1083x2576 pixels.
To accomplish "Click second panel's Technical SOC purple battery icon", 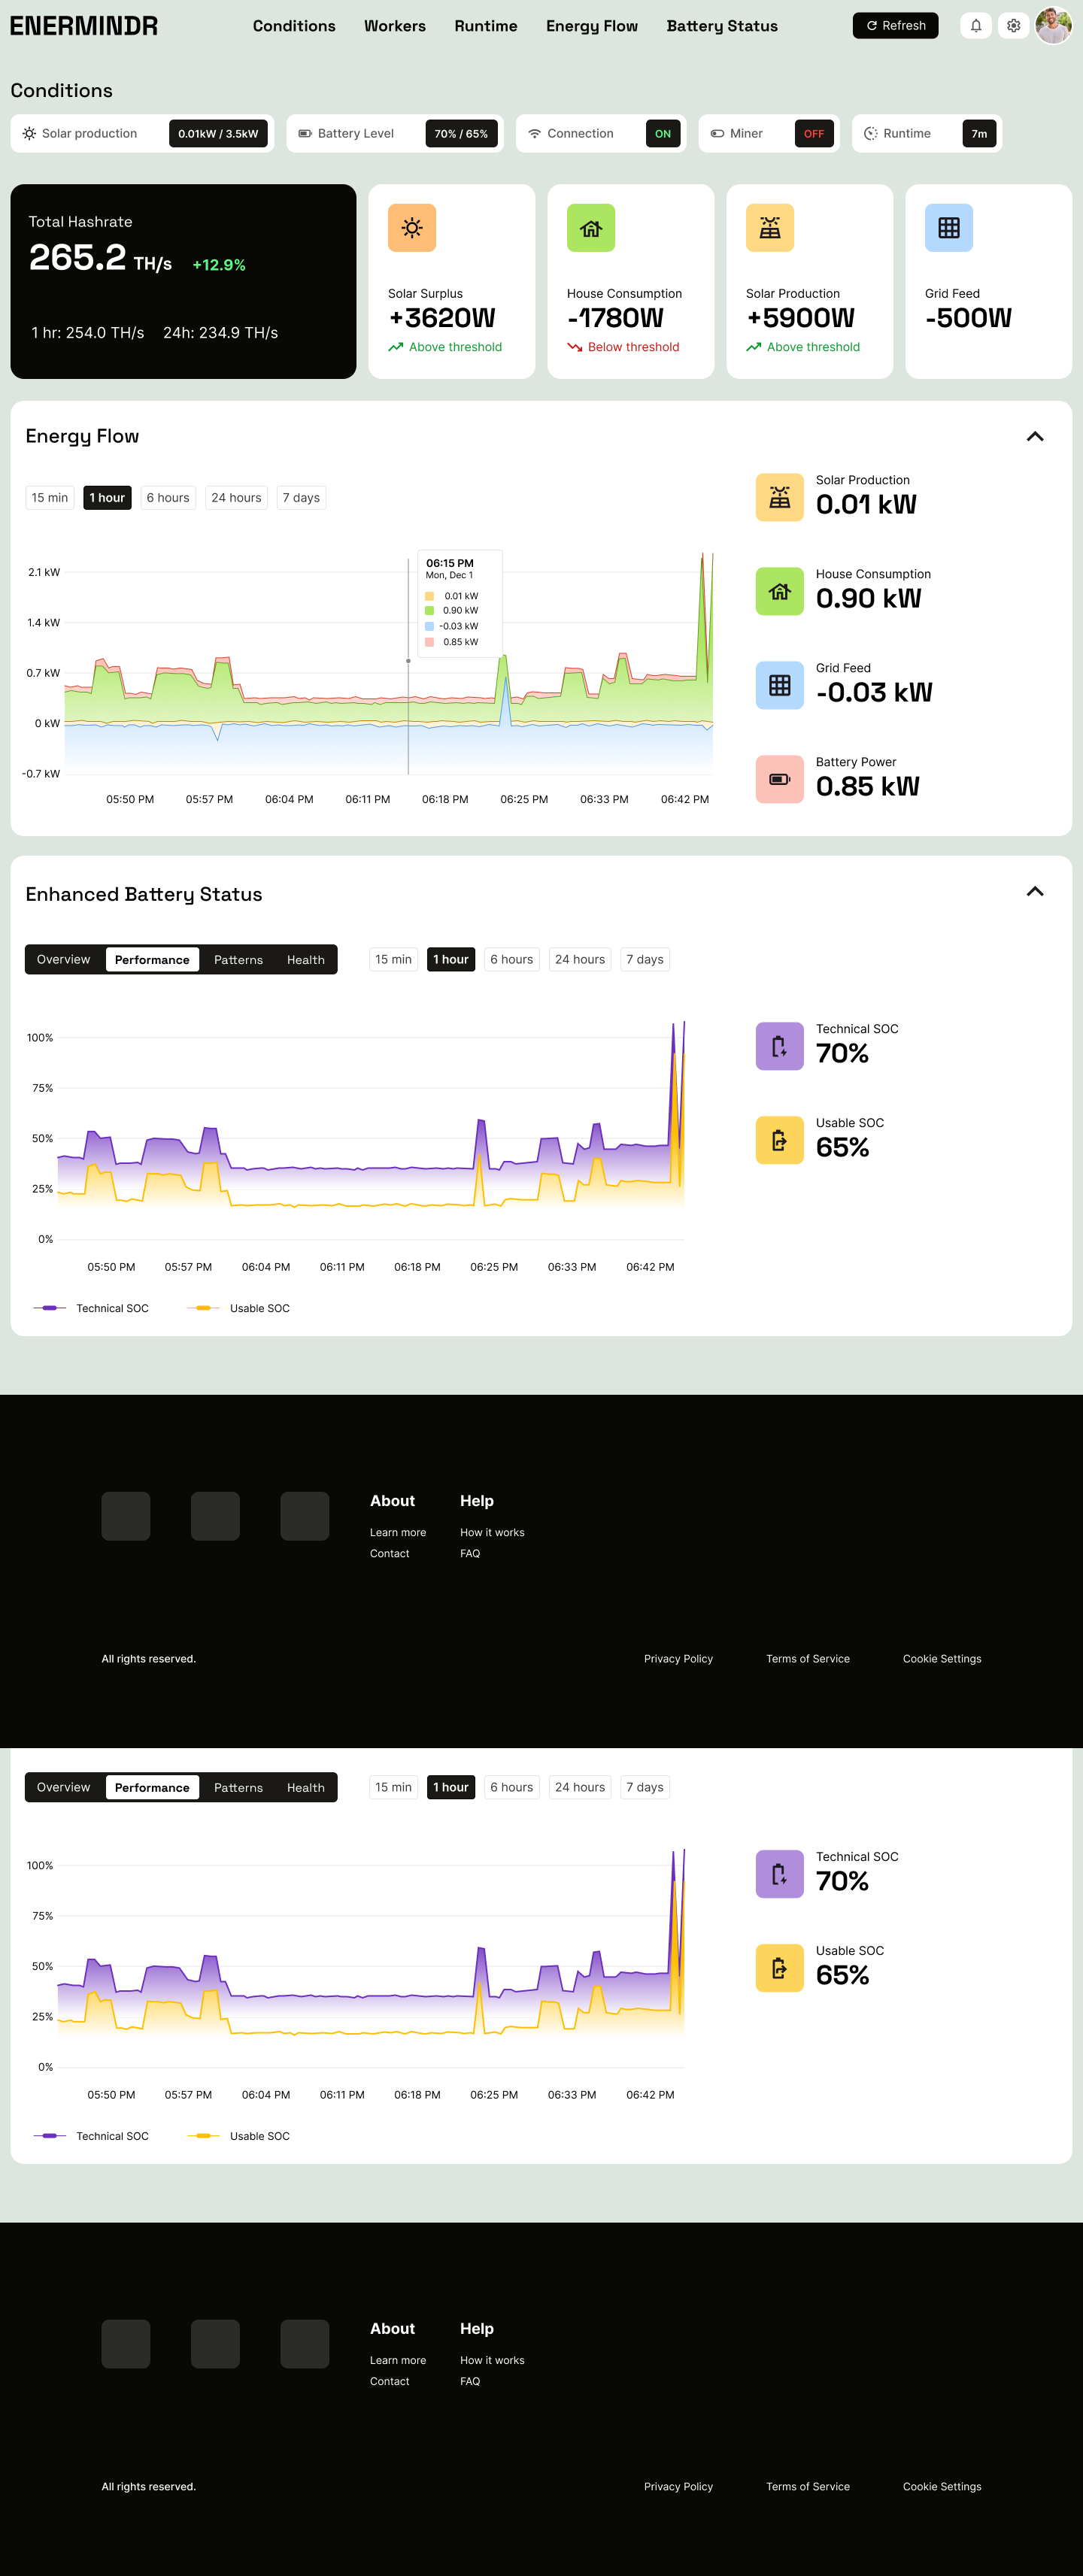I will (x=780, y=1874).
